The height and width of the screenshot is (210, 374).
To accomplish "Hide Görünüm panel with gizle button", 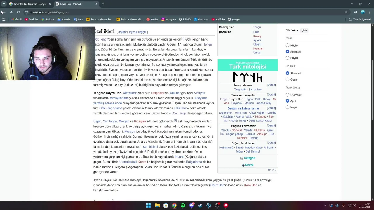I will [304, 31].
